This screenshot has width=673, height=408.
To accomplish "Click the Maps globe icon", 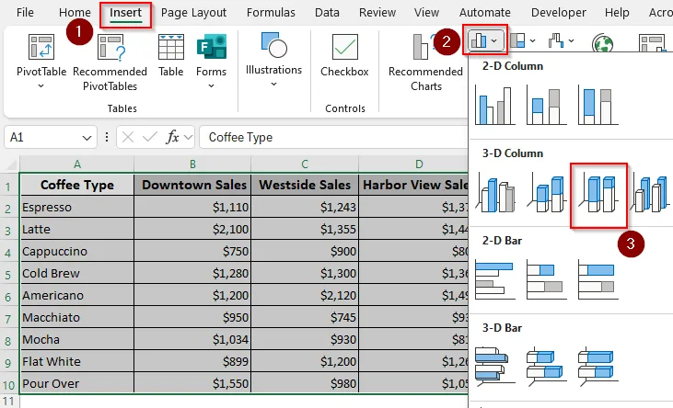I will 602,43.
